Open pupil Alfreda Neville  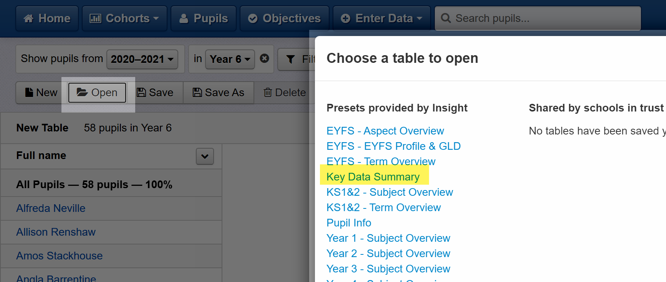[51, 208]
